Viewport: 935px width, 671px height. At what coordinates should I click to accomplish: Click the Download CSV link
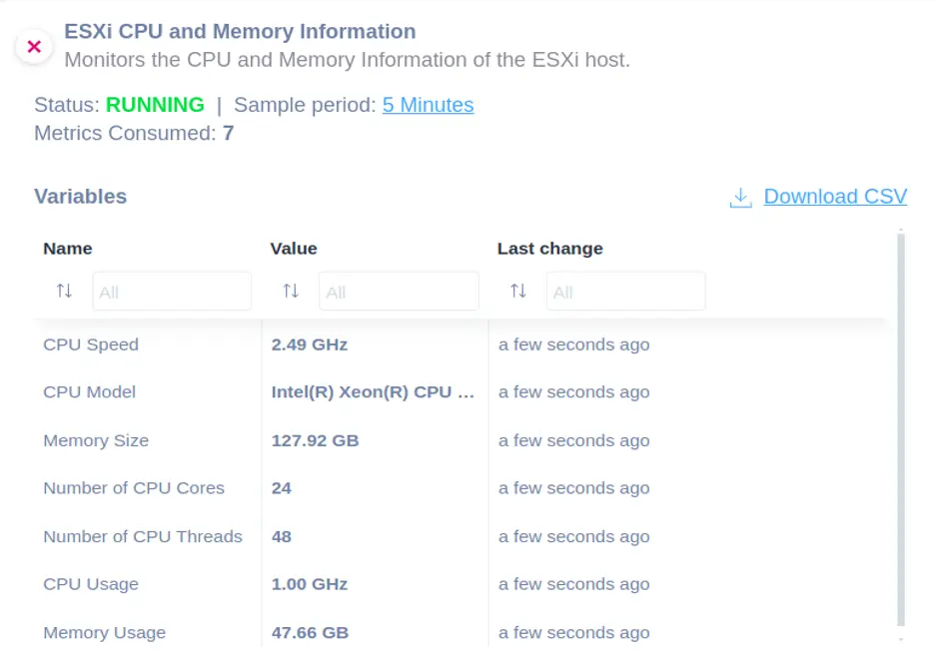click(835, 196)
